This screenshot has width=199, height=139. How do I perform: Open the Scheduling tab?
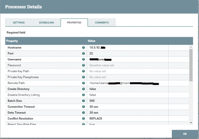tap(46, 23)
